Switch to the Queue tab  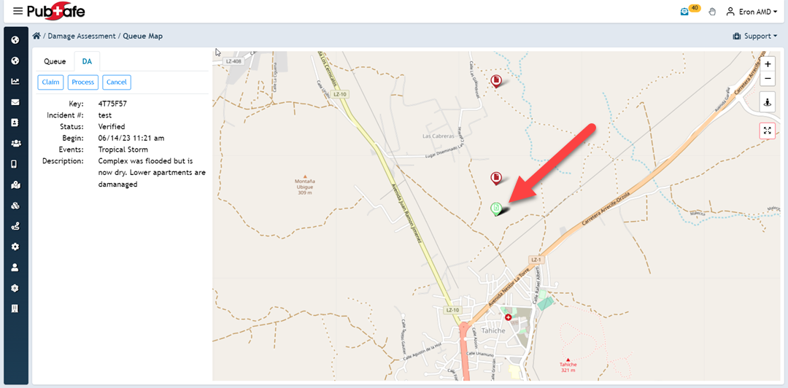[x=55, y=61]
